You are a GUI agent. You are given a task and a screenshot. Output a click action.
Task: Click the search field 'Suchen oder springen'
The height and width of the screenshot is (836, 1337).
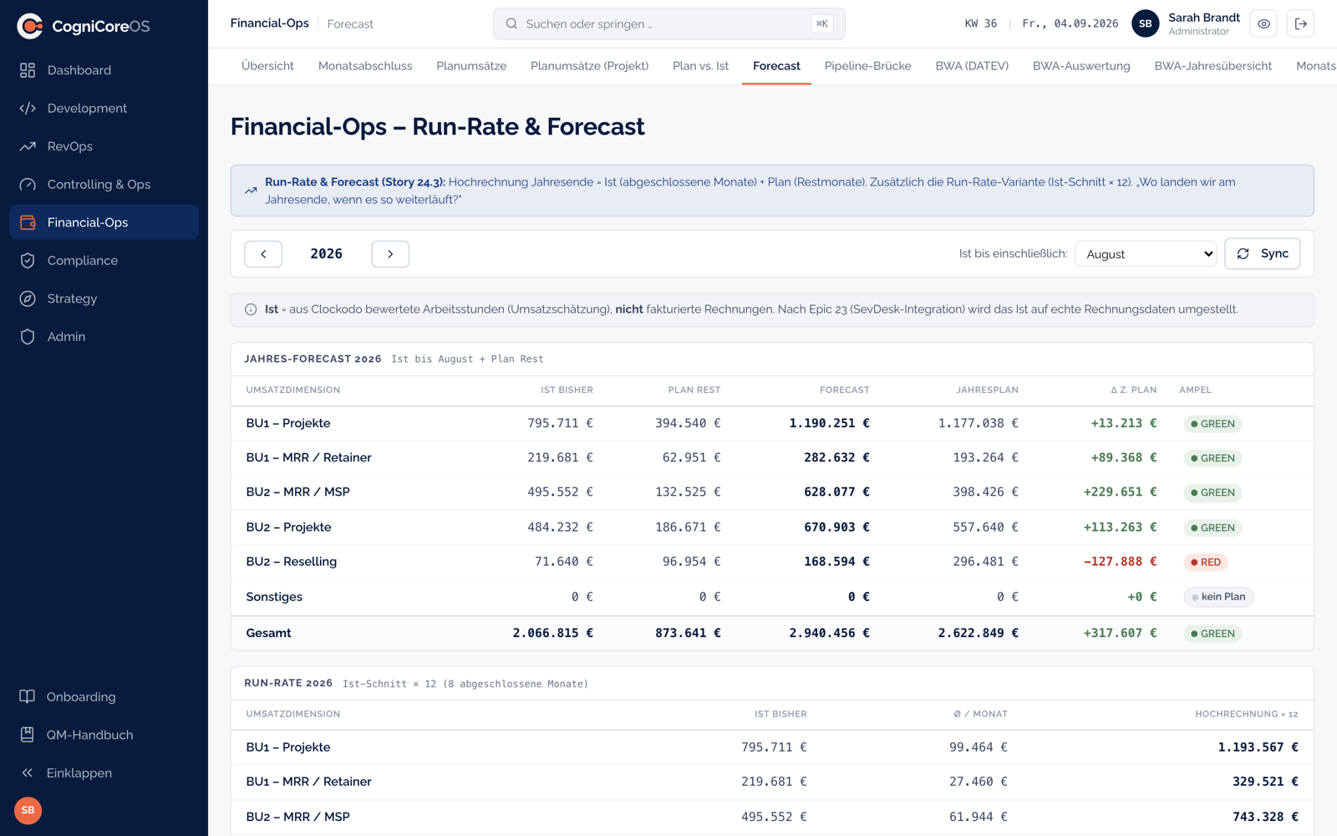pyautogui.click(x=668, y=23)
